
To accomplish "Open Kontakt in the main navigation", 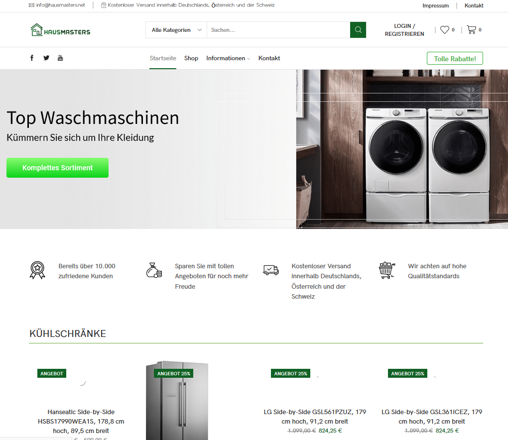I will pyautogui.click(x=269, y=58).
